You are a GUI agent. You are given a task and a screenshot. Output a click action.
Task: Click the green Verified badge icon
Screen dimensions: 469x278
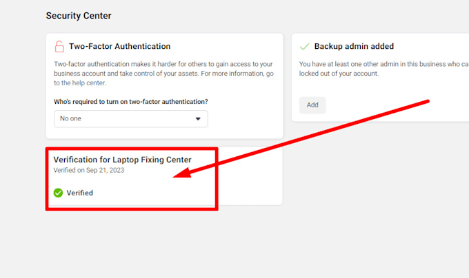pos(58,193)
